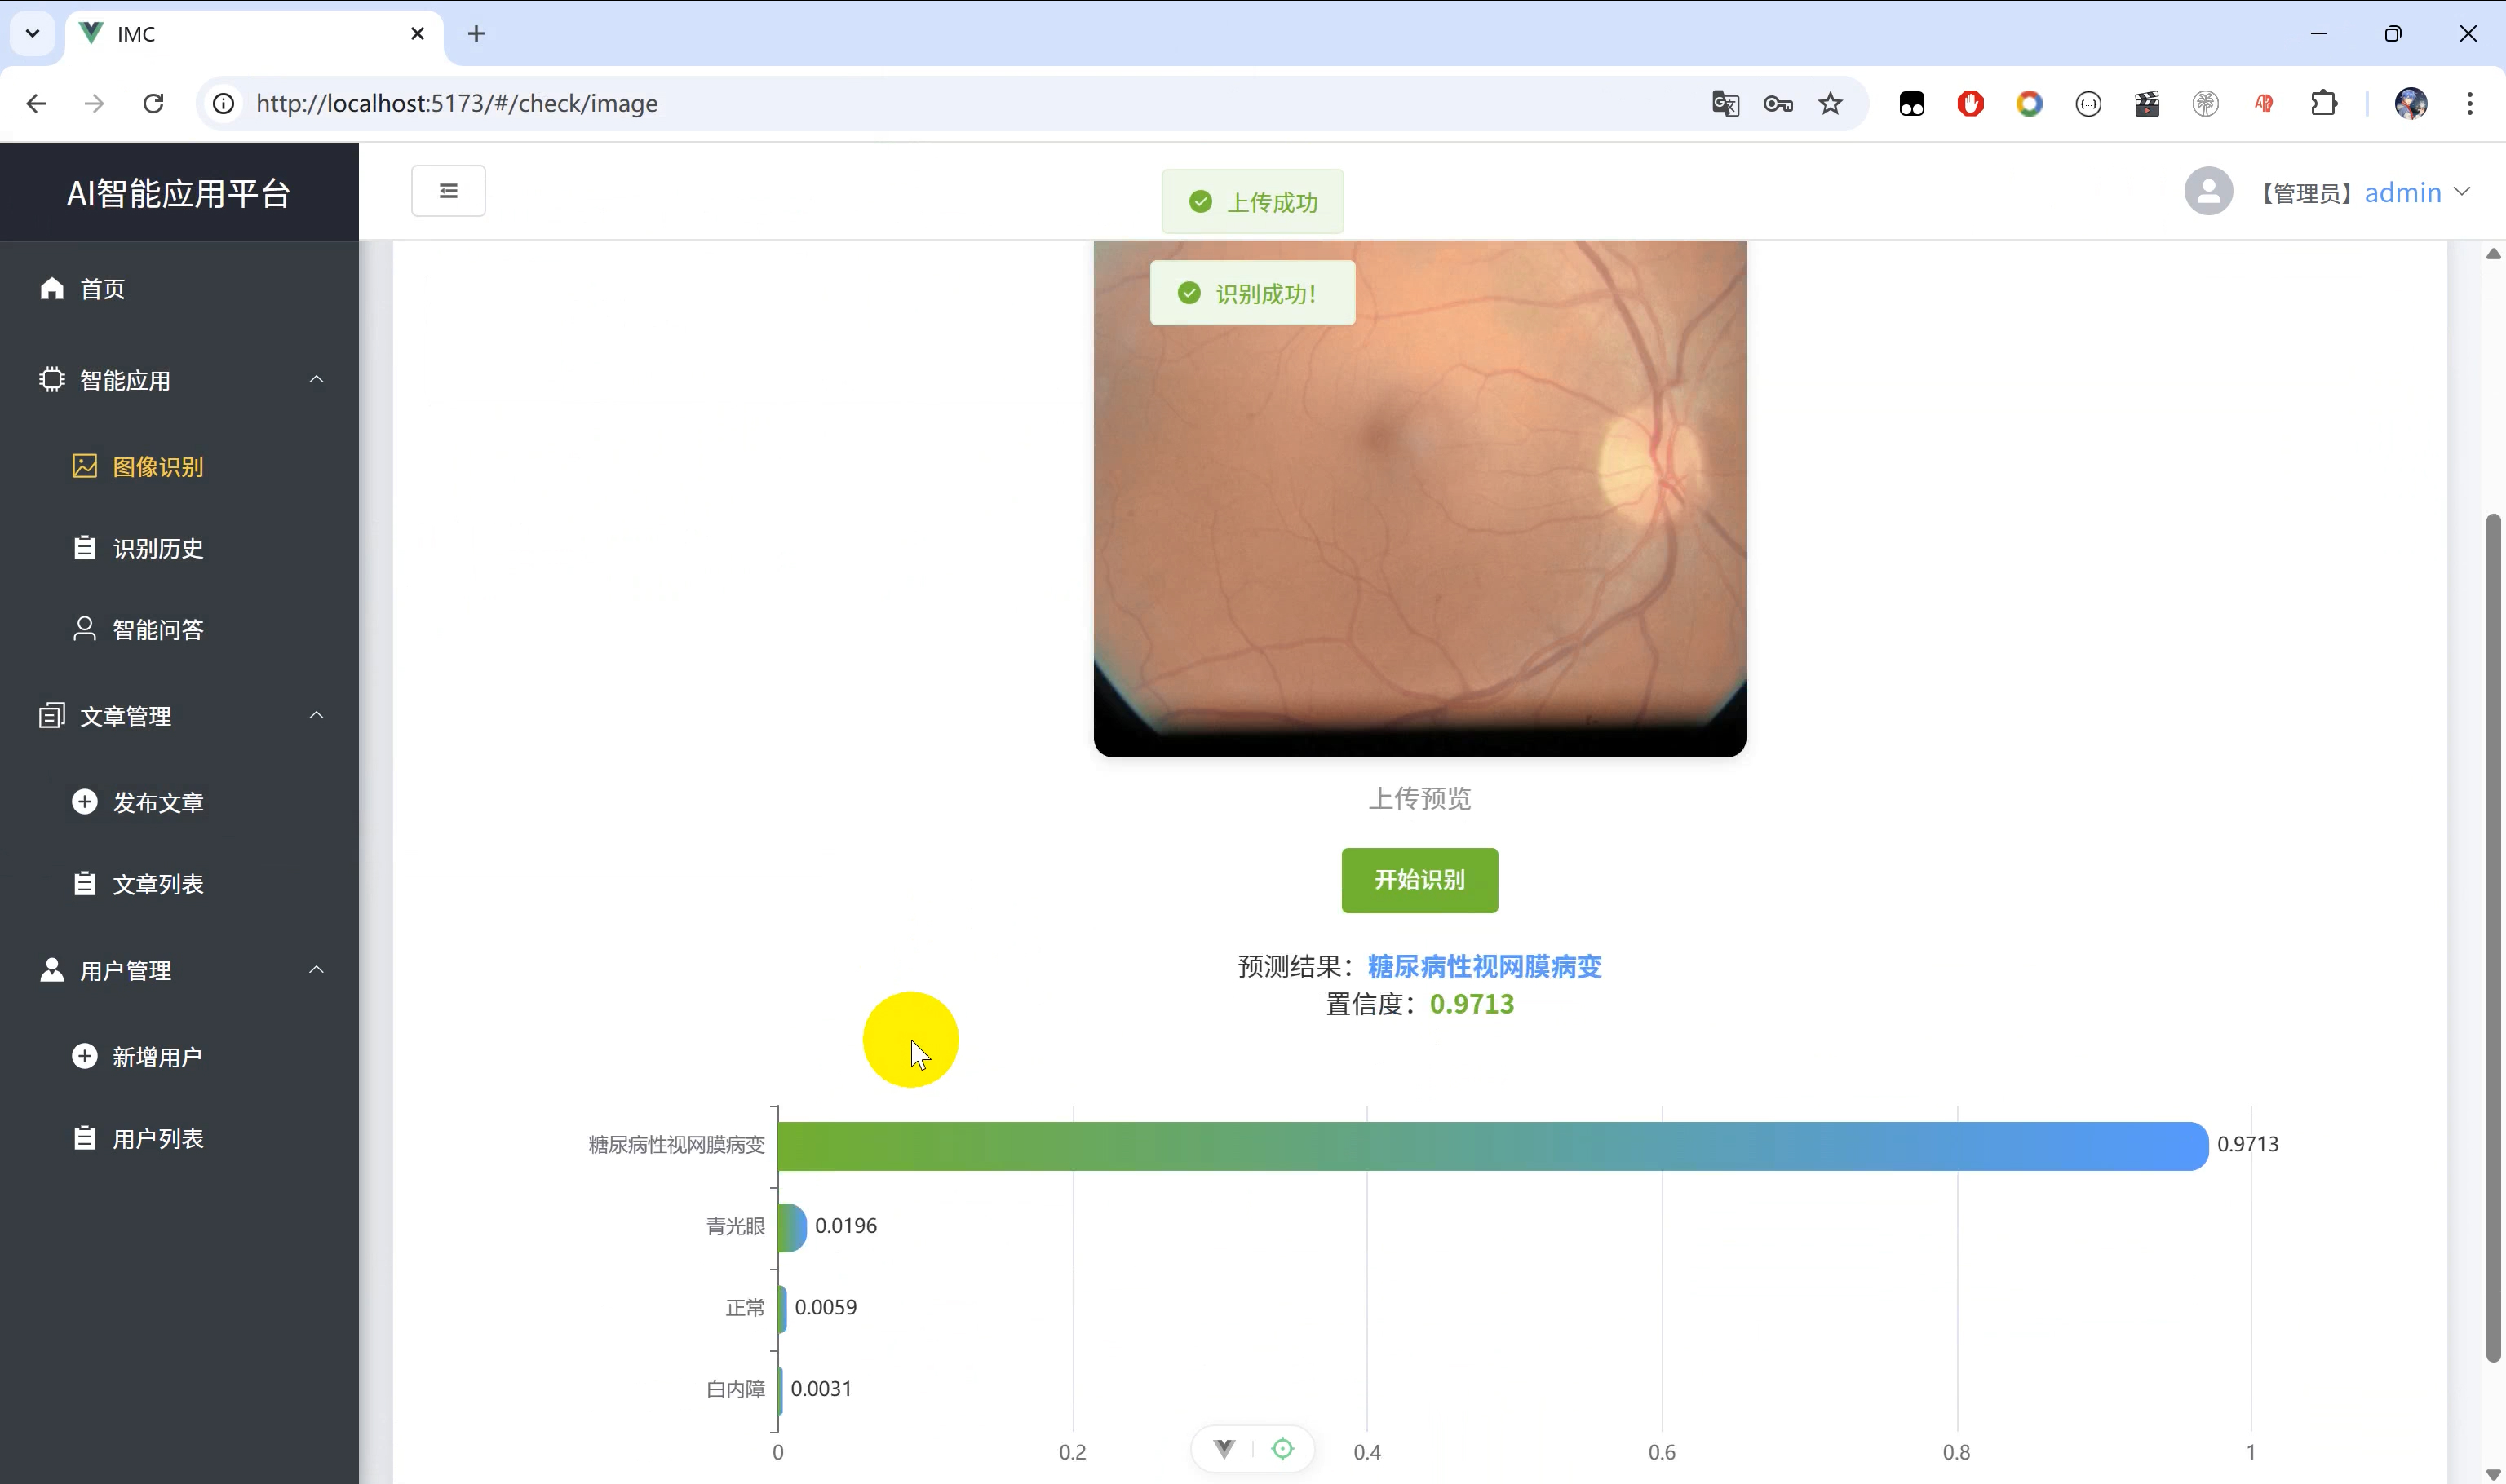Click 新增用户 add user item
The image size is (2506, 1484).
coord(157,1058)
